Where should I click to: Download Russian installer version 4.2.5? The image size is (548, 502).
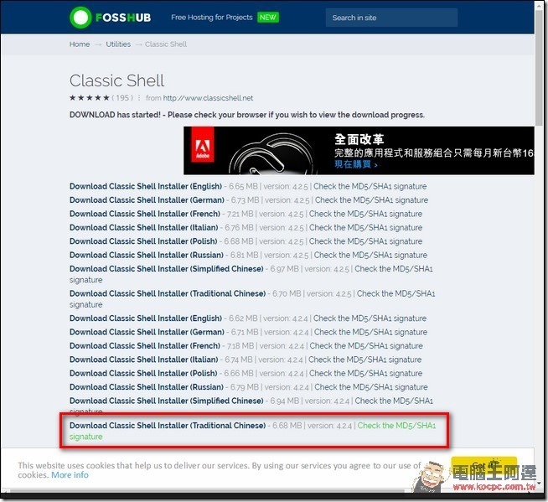147,255
